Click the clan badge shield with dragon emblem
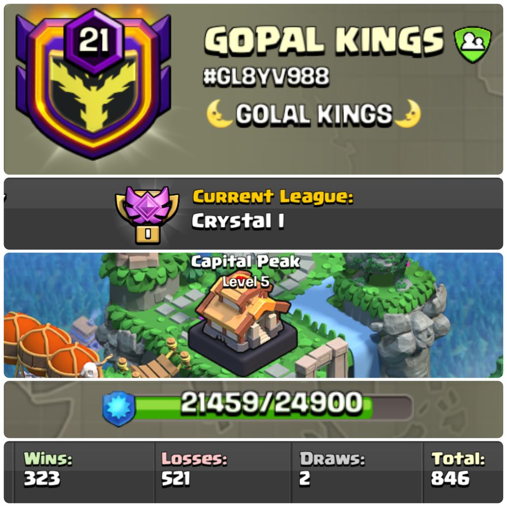 point(93,85)
